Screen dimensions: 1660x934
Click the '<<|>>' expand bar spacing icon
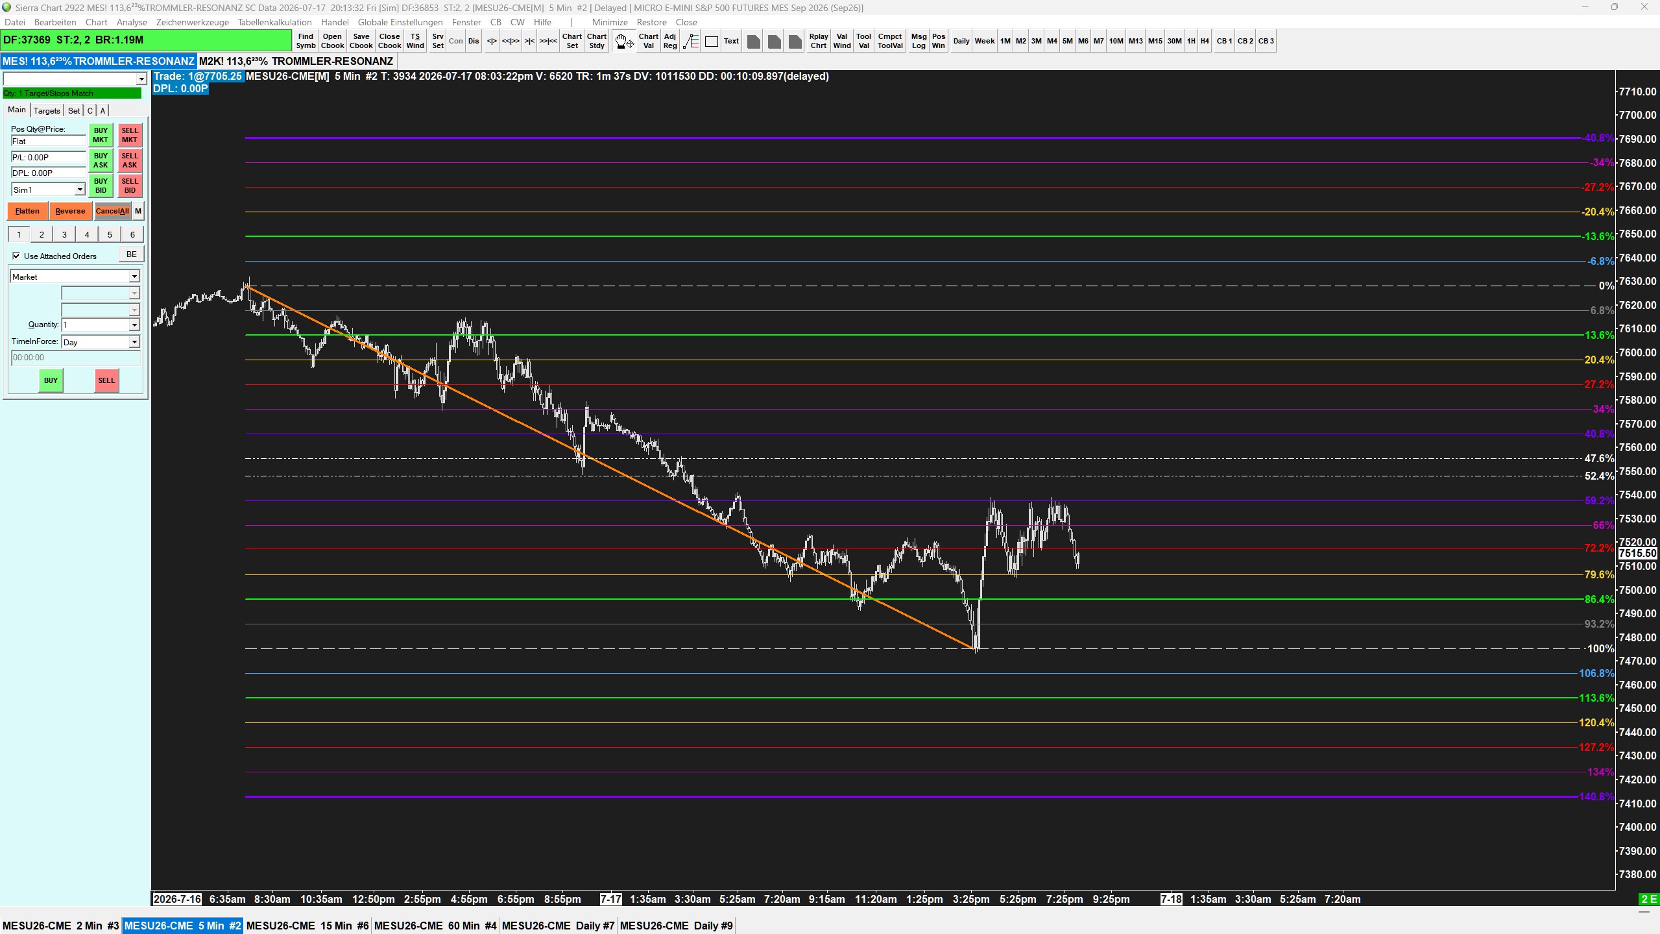click(x=511, y=42)
